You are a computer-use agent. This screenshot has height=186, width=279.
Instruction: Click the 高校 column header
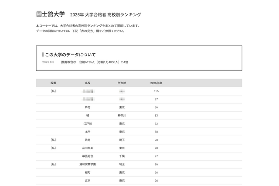tap(88, 83)
